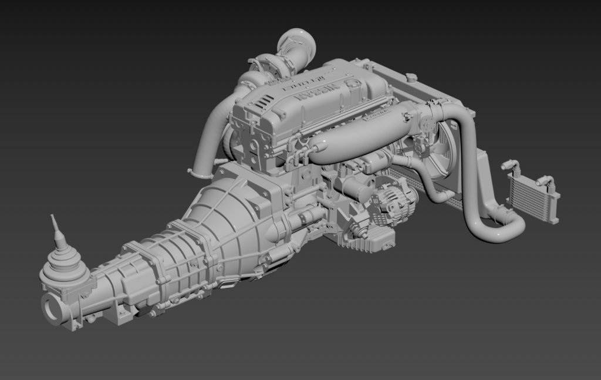Click the left hose fitting on oil cooler

click(509, 166)
